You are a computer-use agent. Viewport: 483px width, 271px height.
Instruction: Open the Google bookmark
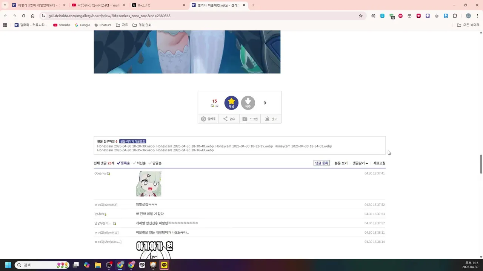click(82, 25)
